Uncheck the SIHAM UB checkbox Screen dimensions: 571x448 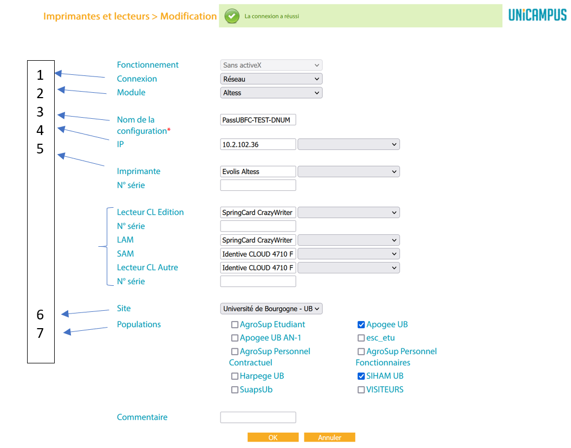[x=361, y=376]
